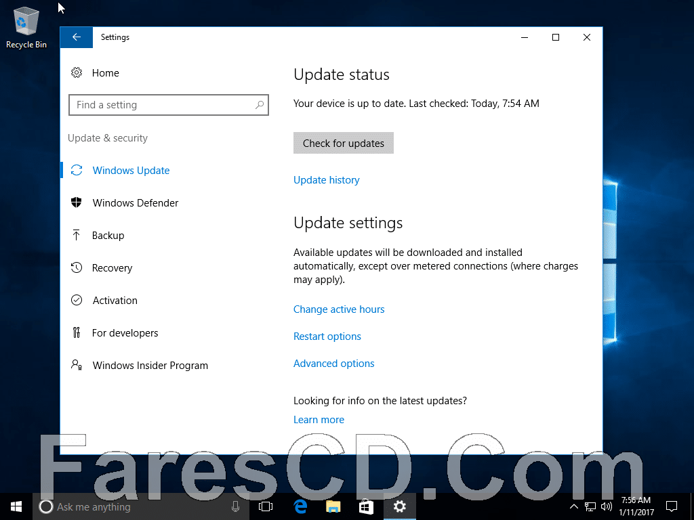Focus the Find a setting field
The height and width of the screenshot is (520, 694).
tap(169, 105)
